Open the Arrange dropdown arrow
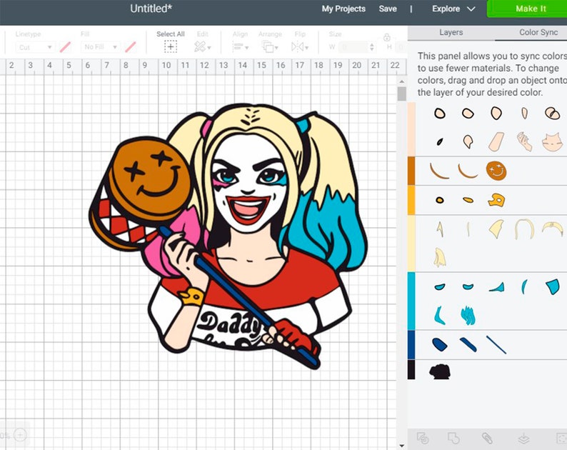Image resolution: width=567 pixels, height=450 pixels. pyautogui.click(x=276, y=48)
